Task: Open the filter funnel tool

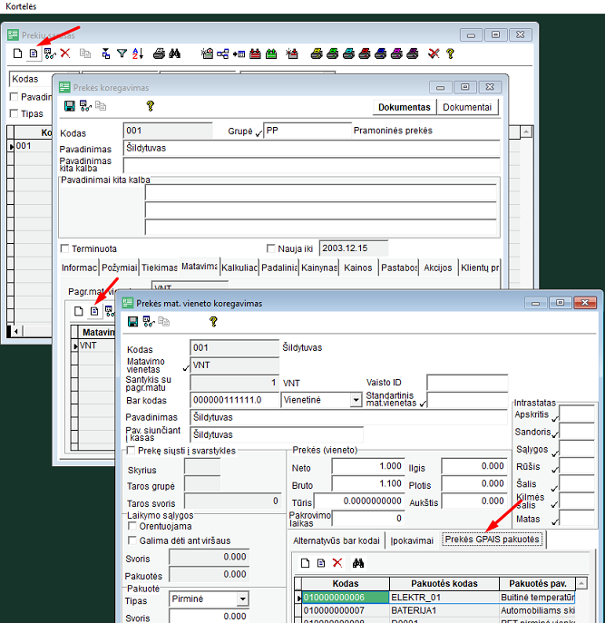Action: click(122, 54)
